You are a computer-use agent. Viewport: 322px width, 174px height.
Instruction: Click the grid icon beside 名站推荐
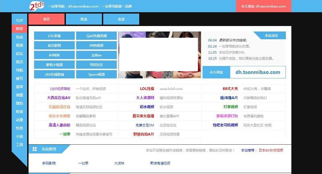pyautogui.click(x=35, y=149)
